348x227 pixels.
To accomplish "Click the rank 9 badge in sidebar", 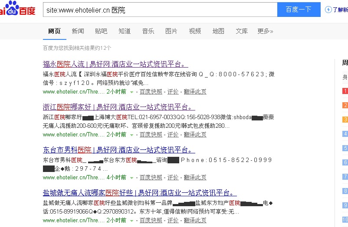I will (345, 205).
